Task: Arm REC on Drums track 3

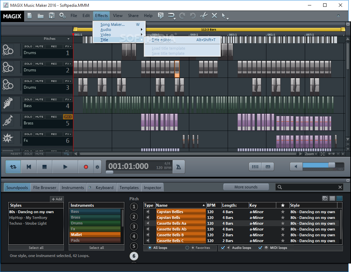Action: click(x=54, y=81)
